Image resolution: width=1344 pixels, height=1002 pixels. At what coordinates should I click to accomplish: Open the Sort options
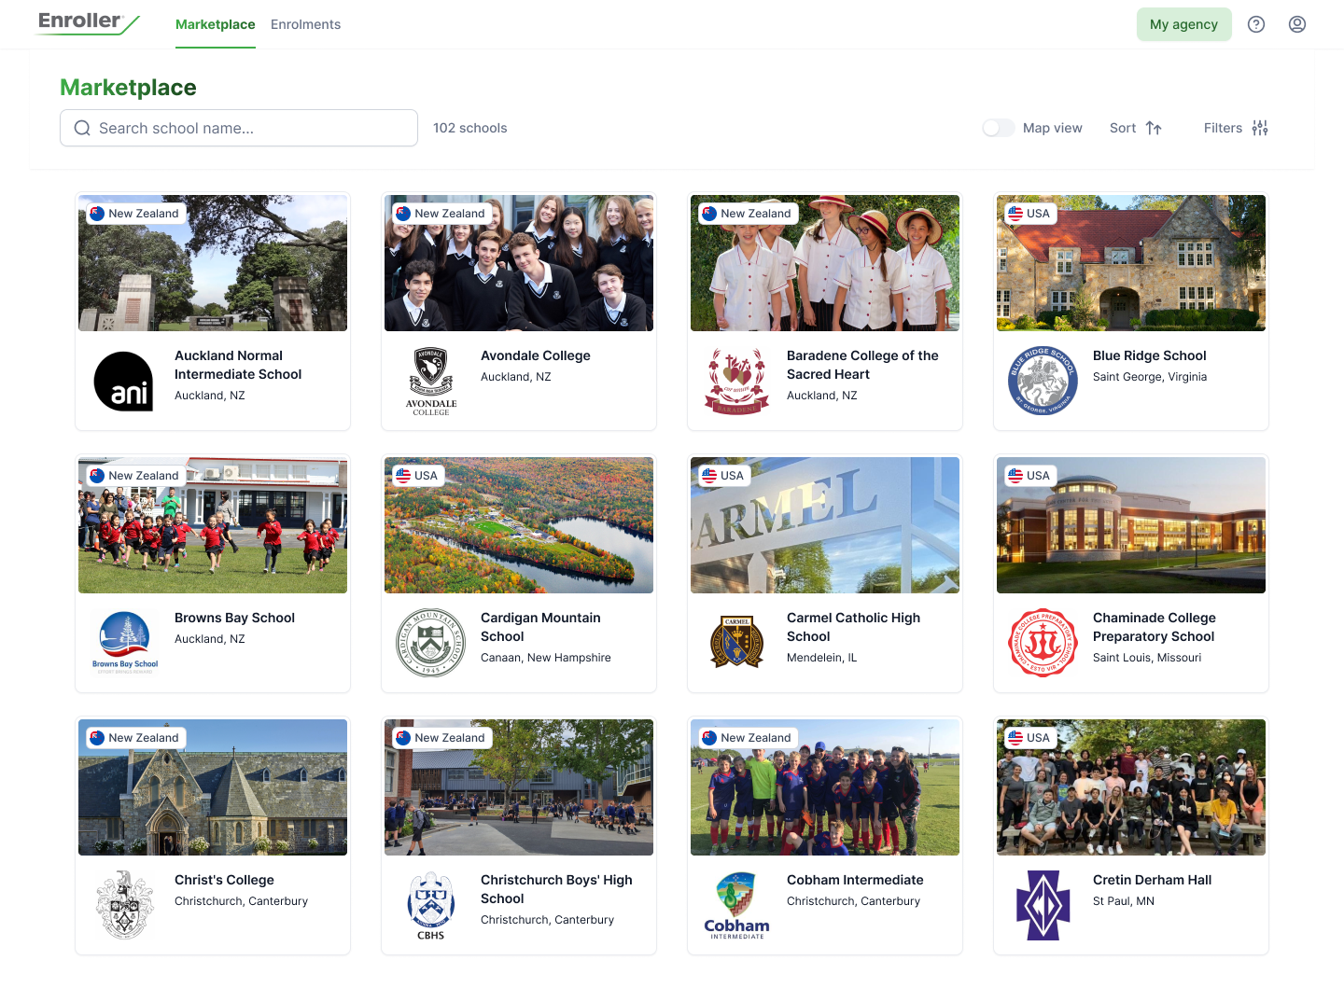tap(1136, 128)
